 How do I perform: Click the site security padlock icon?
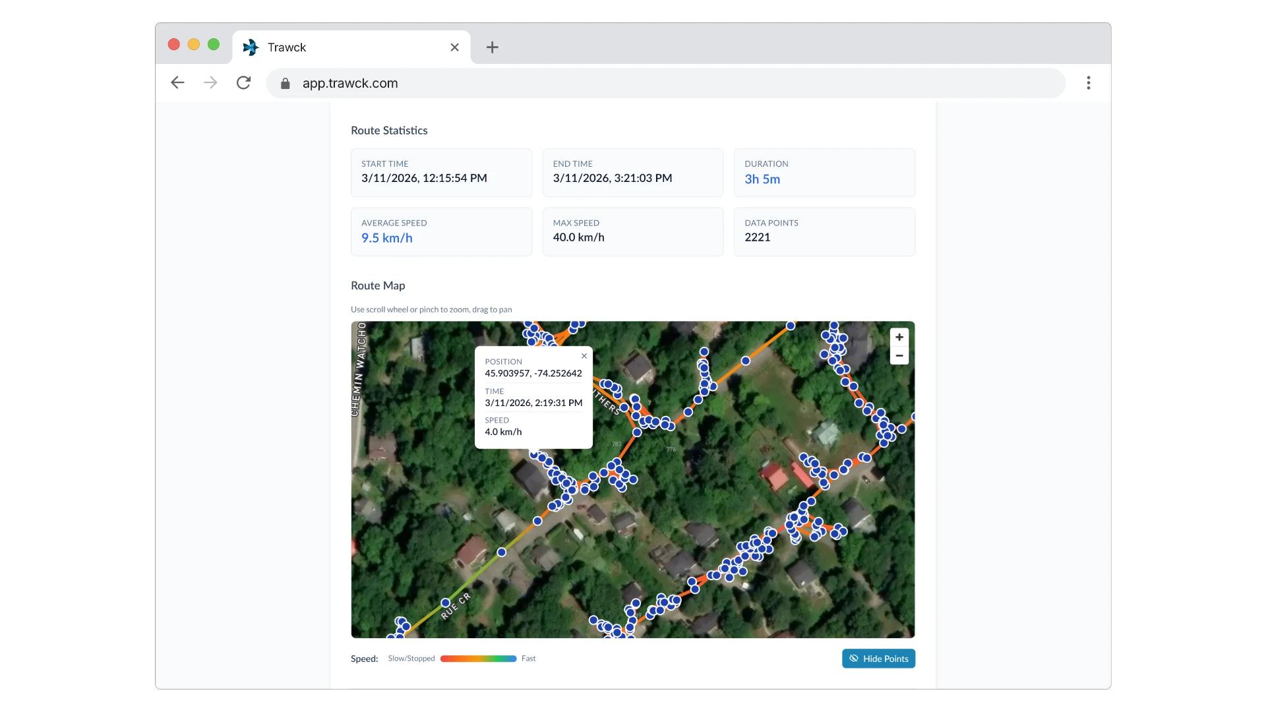pos(285,83)
